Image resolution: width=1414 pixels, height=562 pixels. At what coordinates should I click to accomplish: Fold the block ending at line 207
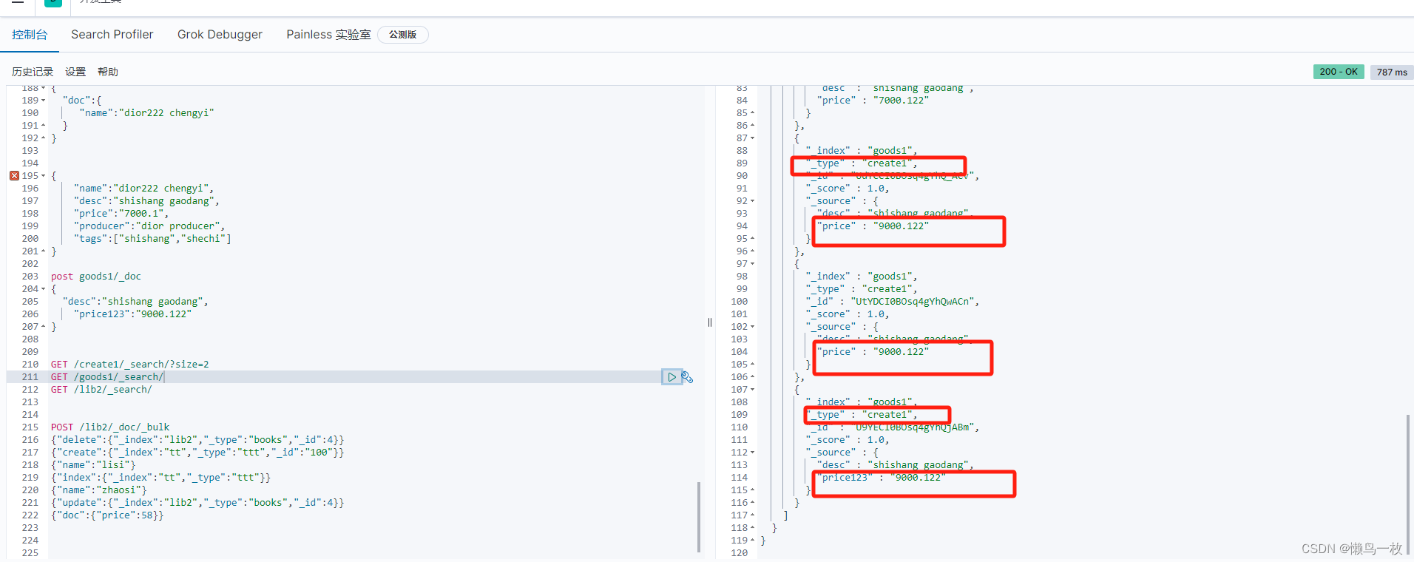pyautogui.click(x=43, y=327)
